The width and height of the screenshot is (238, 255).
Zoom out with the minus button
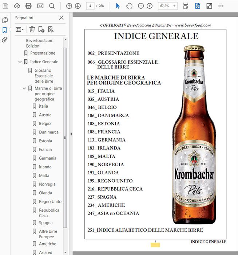(x=141, y=6)
